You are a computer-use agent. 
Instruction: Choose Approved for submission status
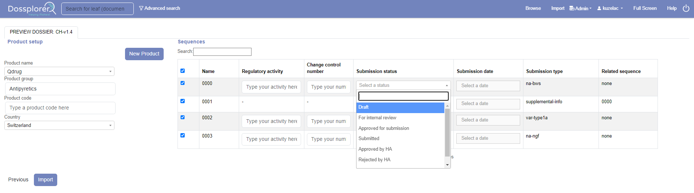[x=384, y=128]
